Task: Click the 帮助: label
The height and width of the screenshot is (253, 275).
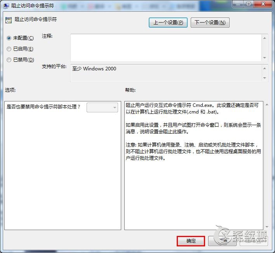Action: (130, 90)
